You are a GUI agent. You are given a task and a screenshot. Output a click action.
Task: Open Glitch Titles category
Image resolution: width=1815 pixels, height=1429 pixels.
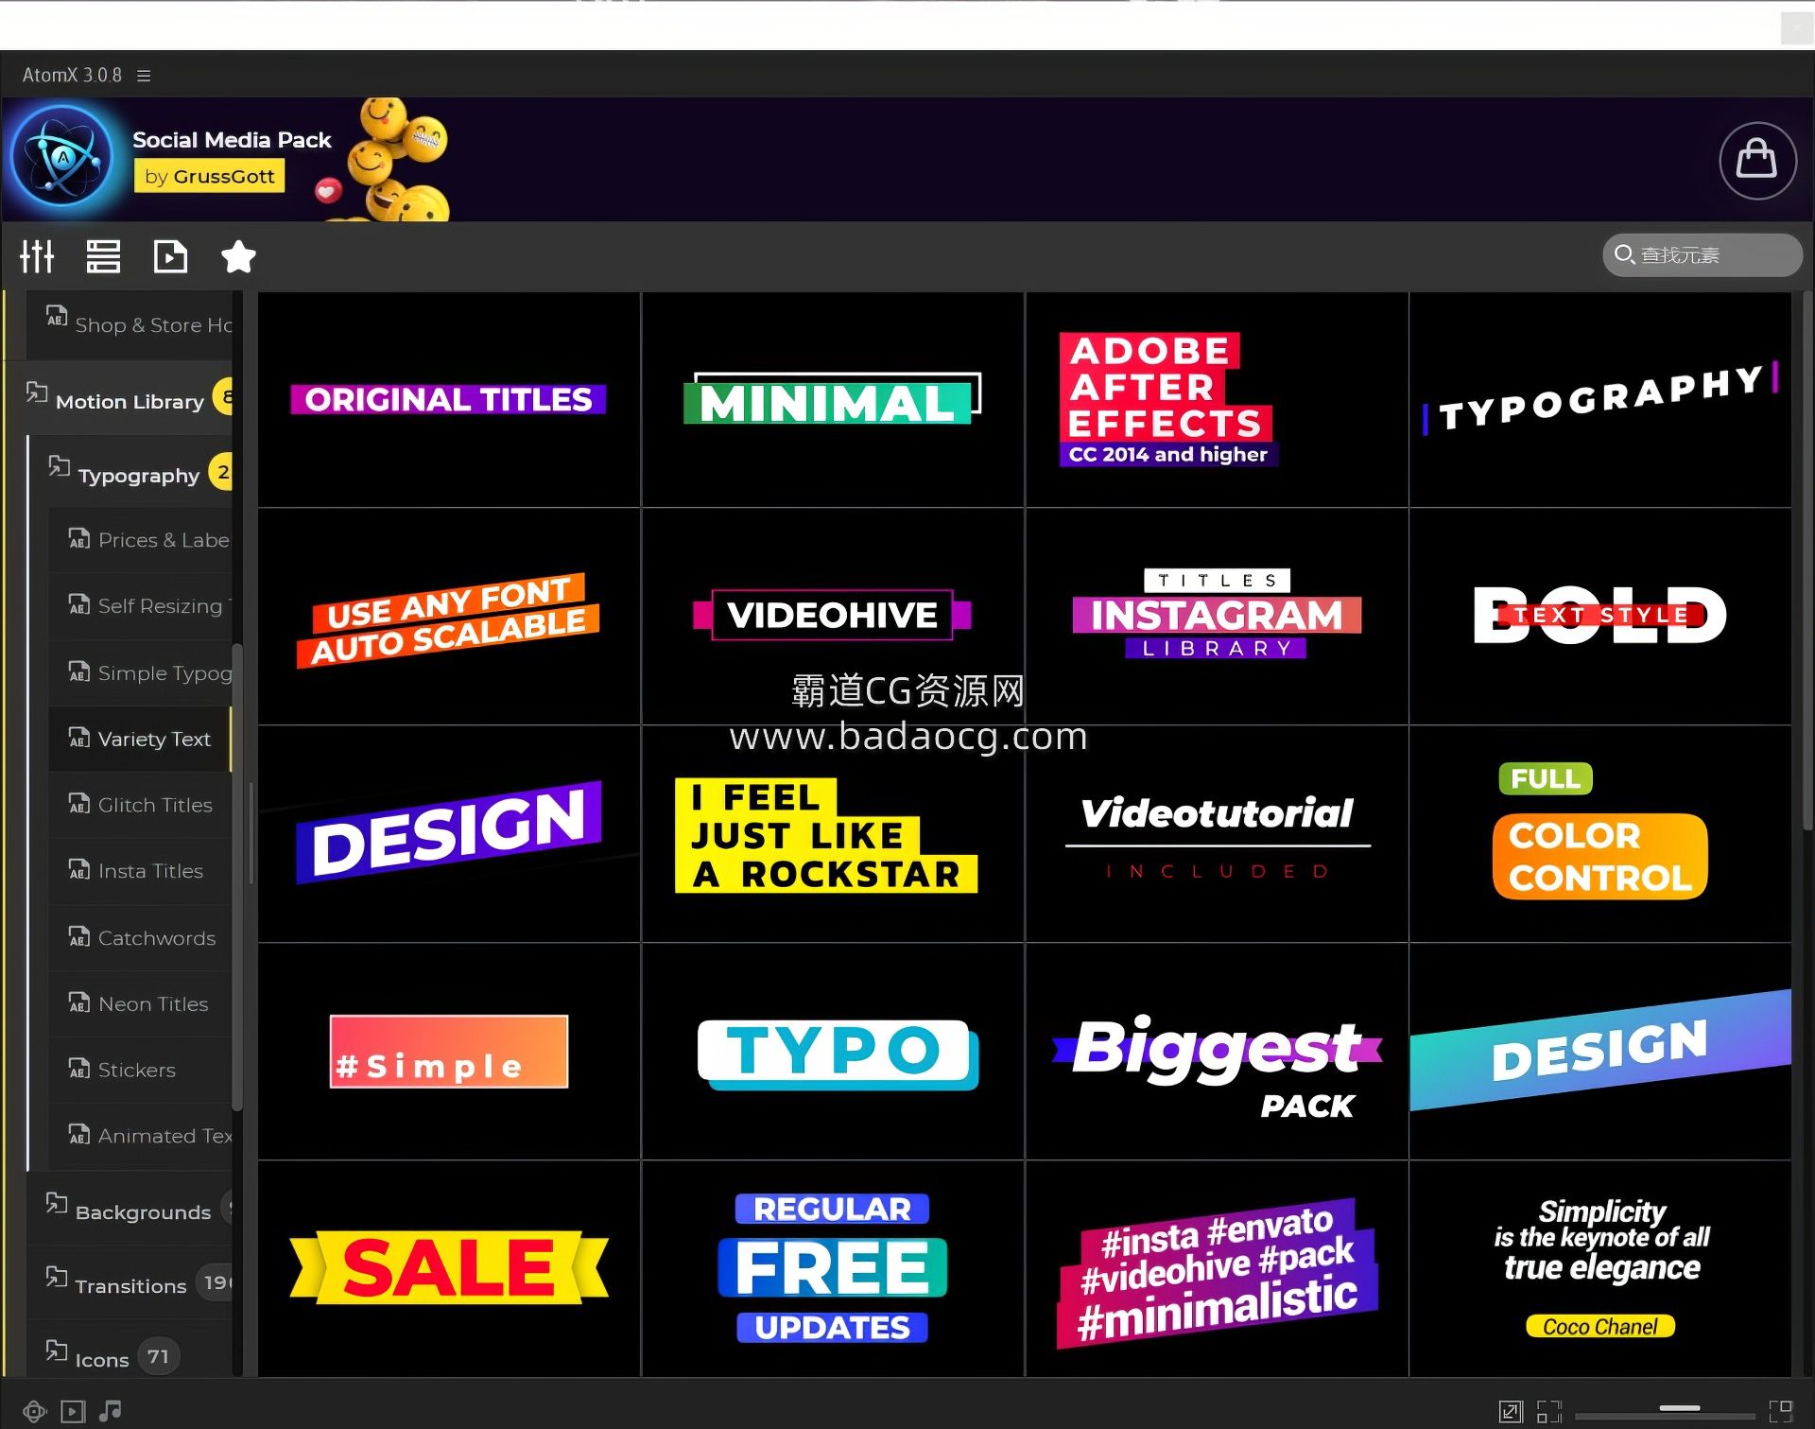point(140,806)
